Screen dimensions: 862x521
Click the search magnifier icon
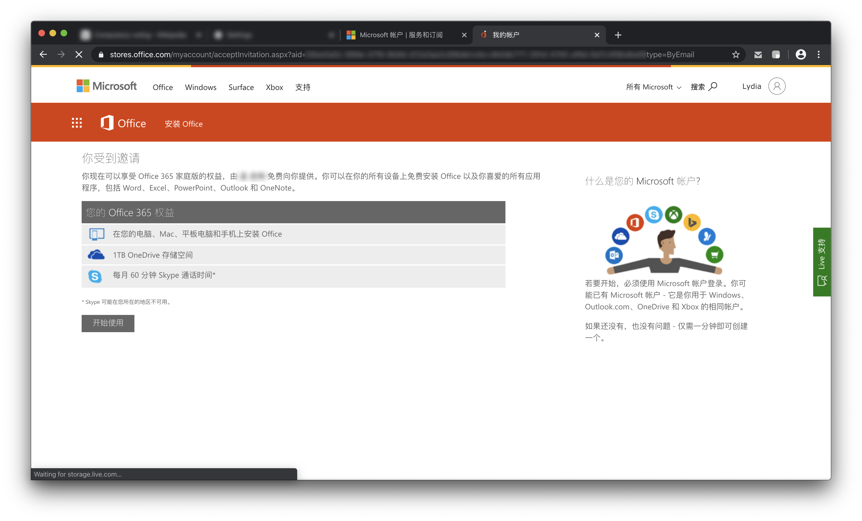pyautogui.click(x=713, y=86)
